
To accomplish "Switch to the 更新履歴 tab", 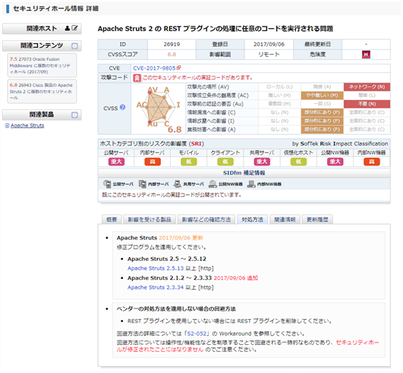I will [x=317, y=220].
